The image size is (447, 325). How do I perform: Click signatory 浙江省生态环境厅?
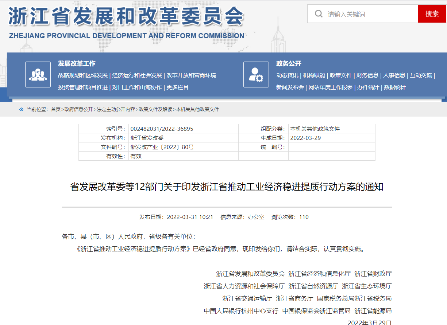coord(367,286)
